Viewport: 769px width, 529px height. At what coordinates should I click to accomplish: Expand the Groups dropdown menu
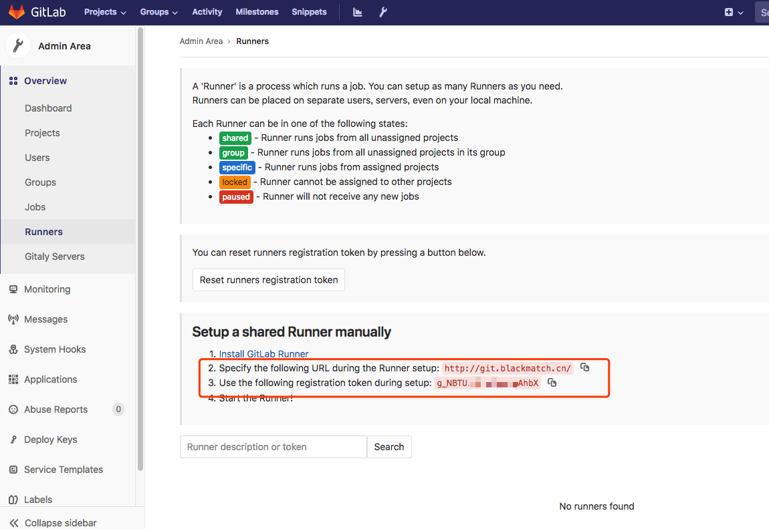(158, 12)
